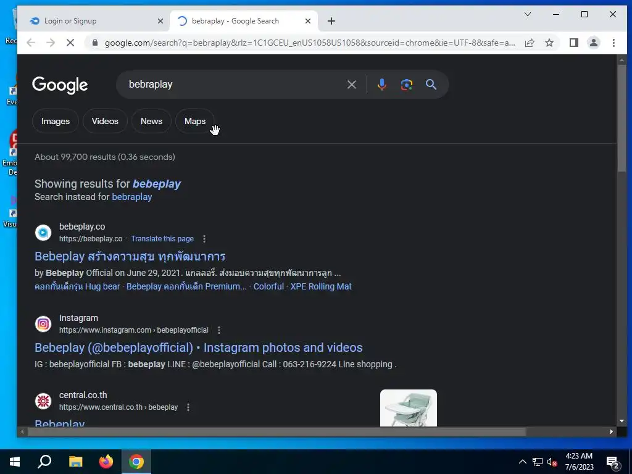This screenshot has width=632, height=474.
Task: Click Translate this page link
Action: pyautogui.click(x=162, y=239)
